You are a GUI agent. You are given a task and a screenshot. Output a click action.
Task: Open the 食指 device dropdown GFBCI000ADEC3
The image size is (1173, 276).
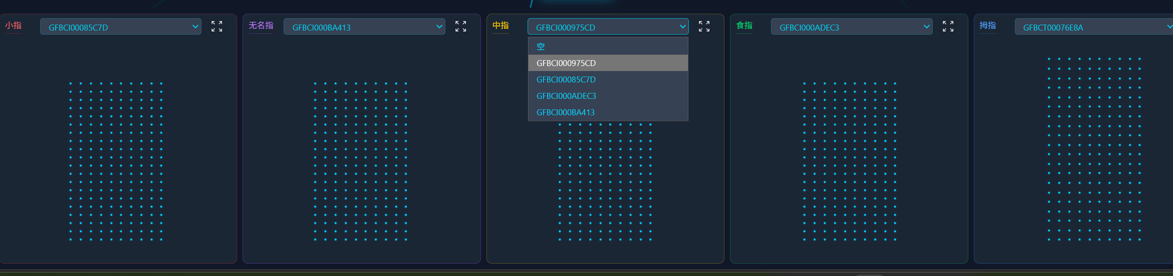pos(851,27)
